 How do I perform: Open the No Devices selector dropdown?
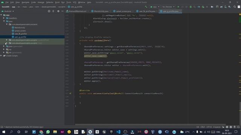point(168,7)
